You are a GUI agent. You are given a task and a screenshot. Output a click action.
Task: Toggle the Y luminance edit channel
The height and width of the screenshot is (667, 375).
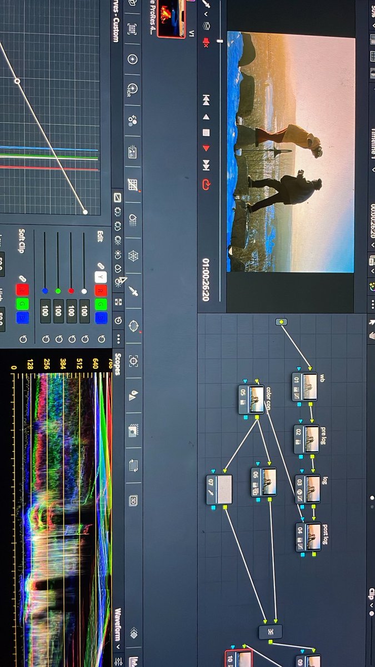point(101,277)
